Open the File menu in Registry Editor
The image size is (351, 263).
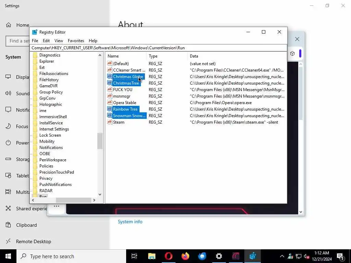[x=35, y=41]
